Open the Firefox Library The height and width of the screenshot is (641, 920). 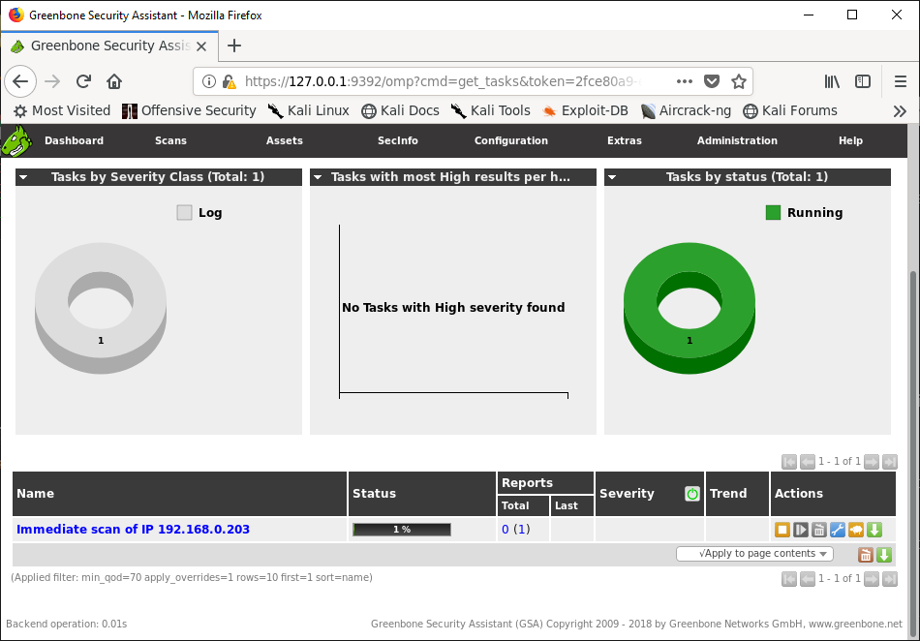832,81
